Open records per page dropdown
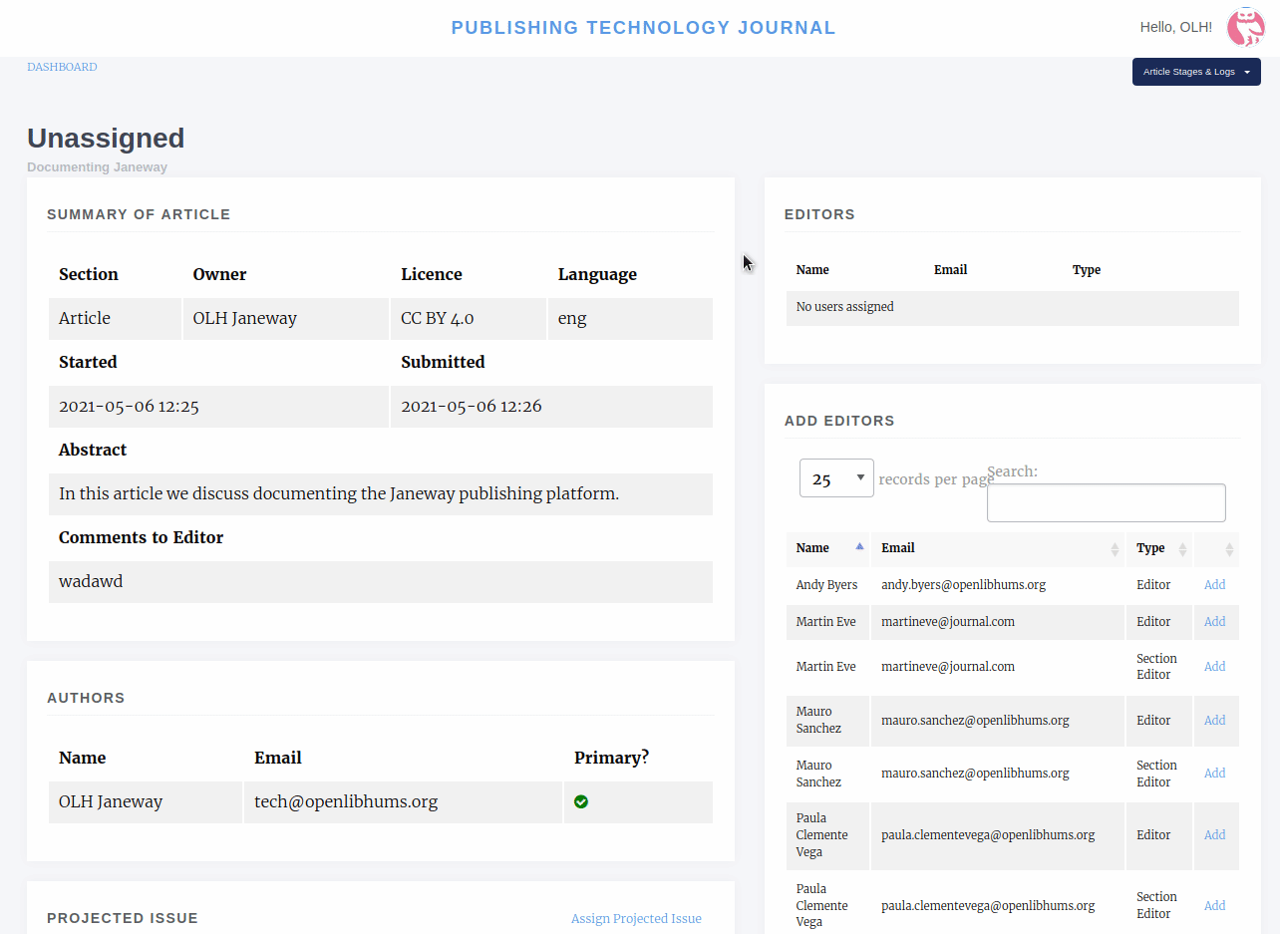 (x=836, y=478)
